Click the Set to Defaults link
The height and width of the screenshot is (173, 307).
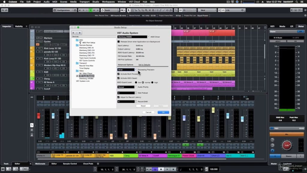(144, 65)
